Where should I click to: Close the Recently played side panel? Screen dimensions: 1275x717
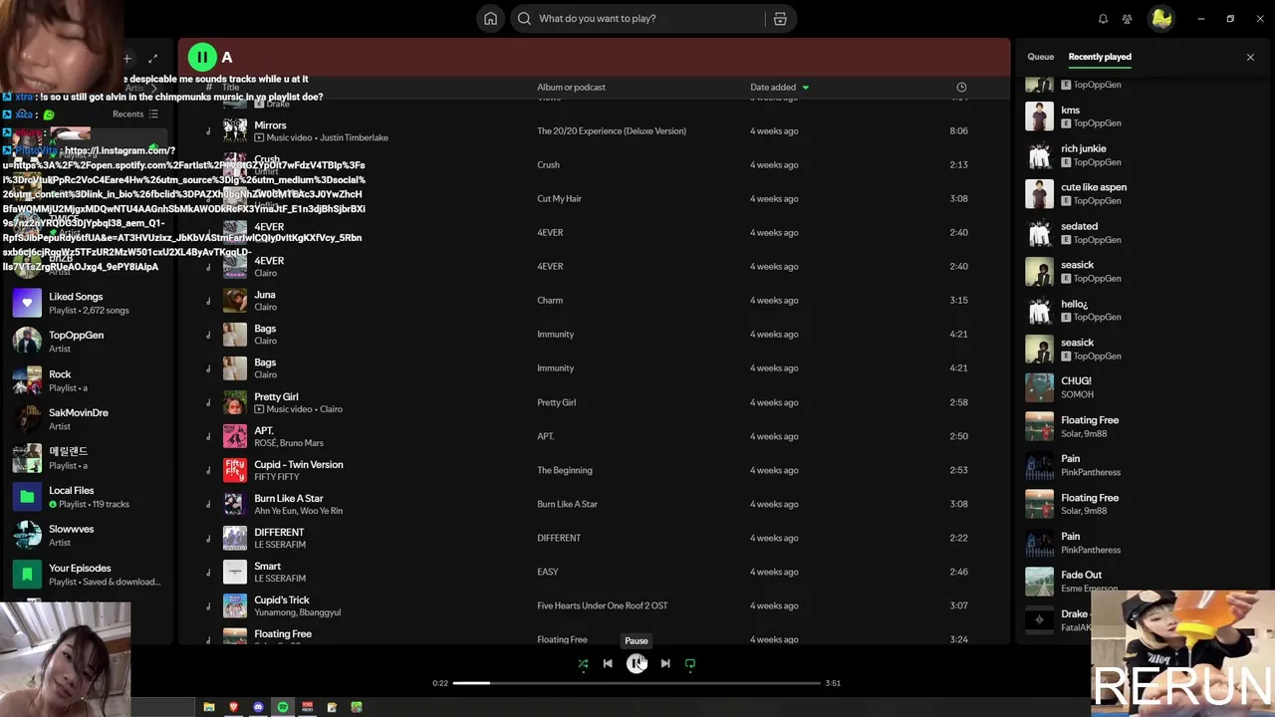[x=1250, y=57]
